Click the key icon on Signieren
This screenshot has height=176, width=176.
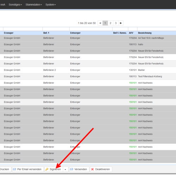tap(47, 169)
